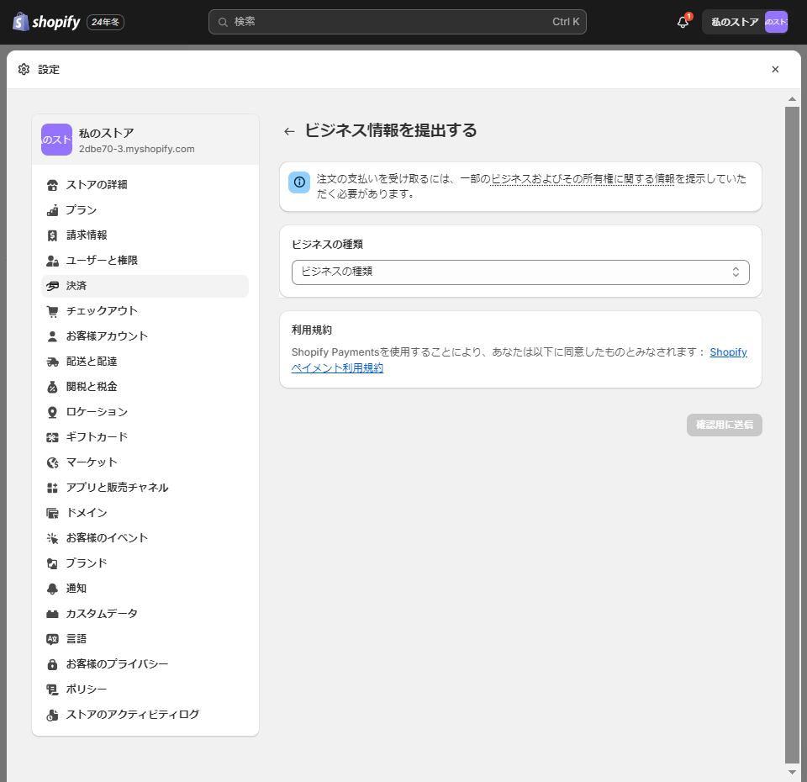Open ストアの詳細 settings page
Image resolution: width=807 pixels, height=782 pixels.
point(145,185)
